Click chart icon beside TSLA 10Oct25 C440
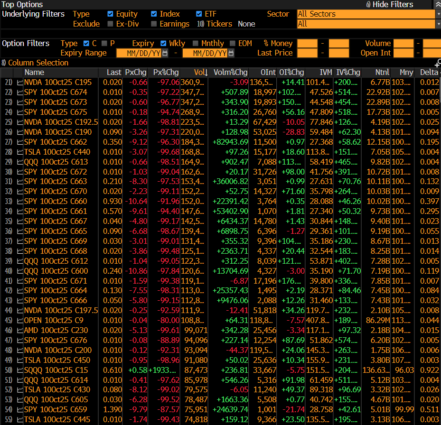 click(x=20, y=152)
